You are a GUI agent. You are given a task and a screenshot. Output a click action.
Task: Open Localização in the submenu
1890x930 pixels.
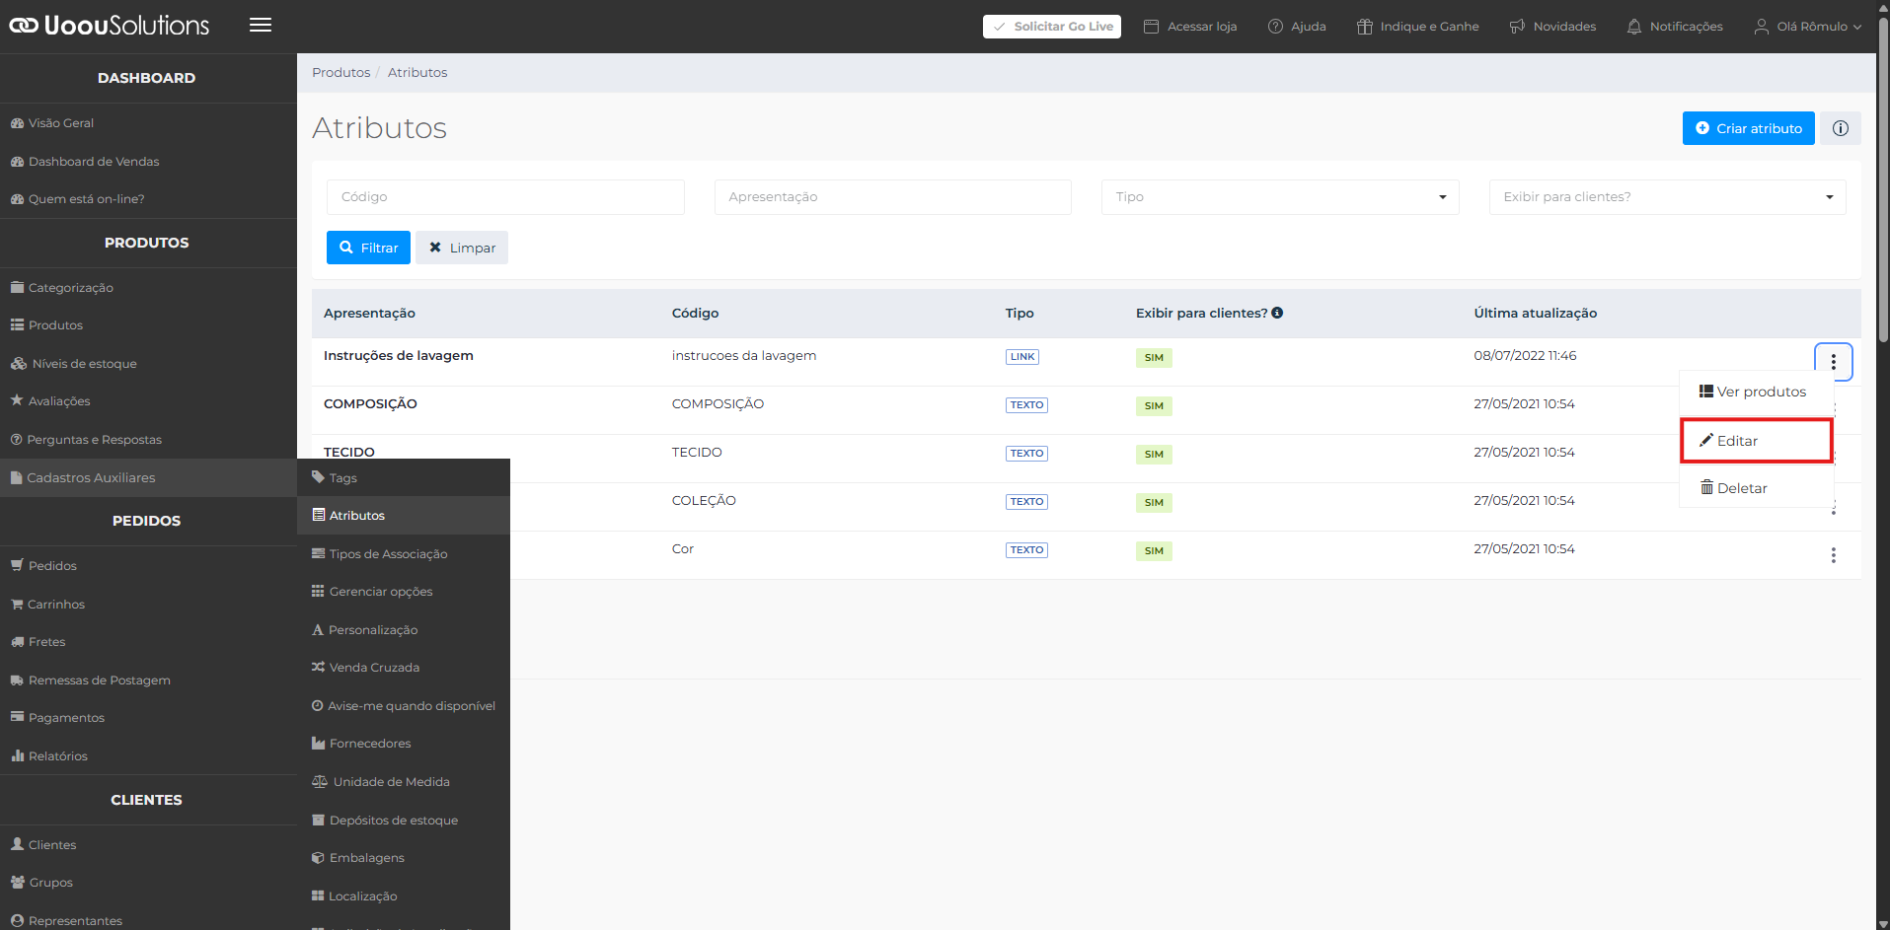(404, 896)
